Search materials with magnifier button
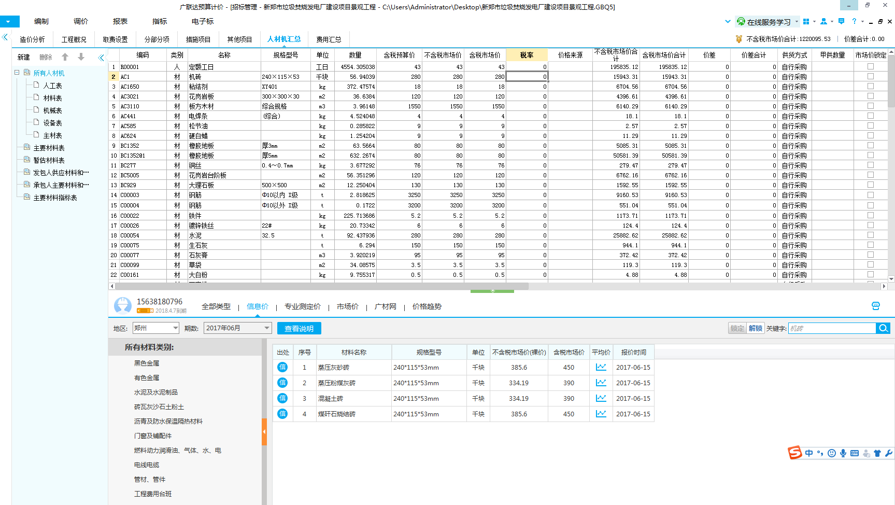This screenshot has height=505, width=895. [883, 328]
